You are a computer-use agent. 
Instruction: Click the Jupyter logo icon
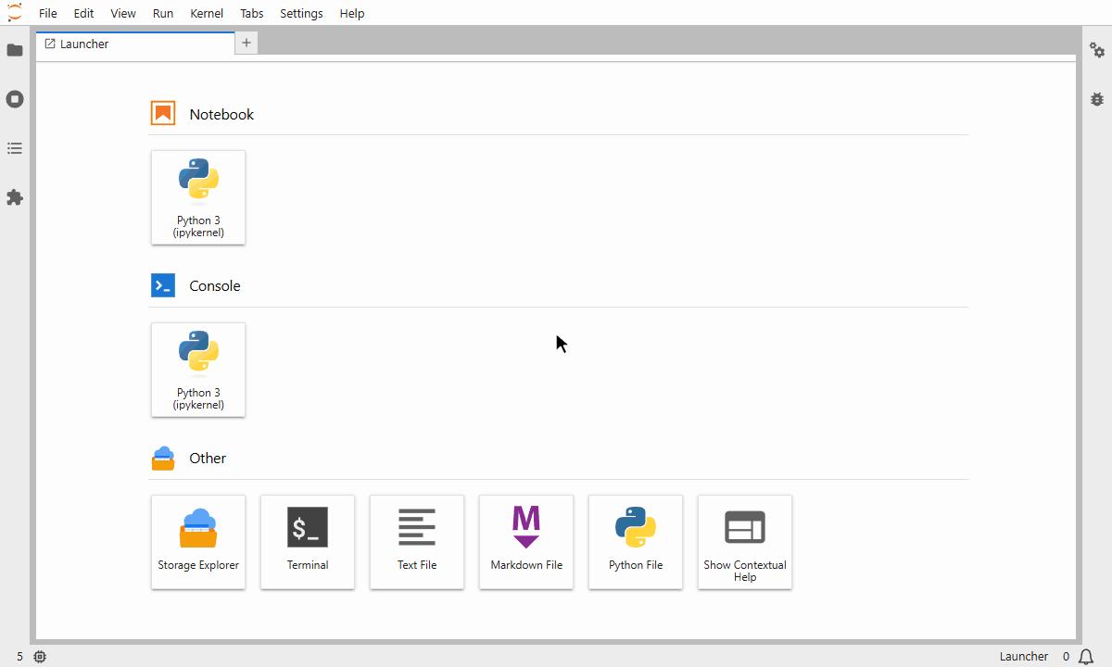14,13
